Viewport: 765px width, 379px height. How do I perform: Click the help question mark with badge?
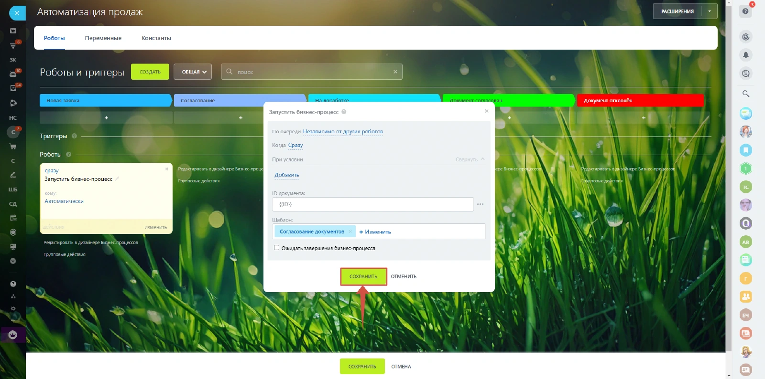[745, 11]
